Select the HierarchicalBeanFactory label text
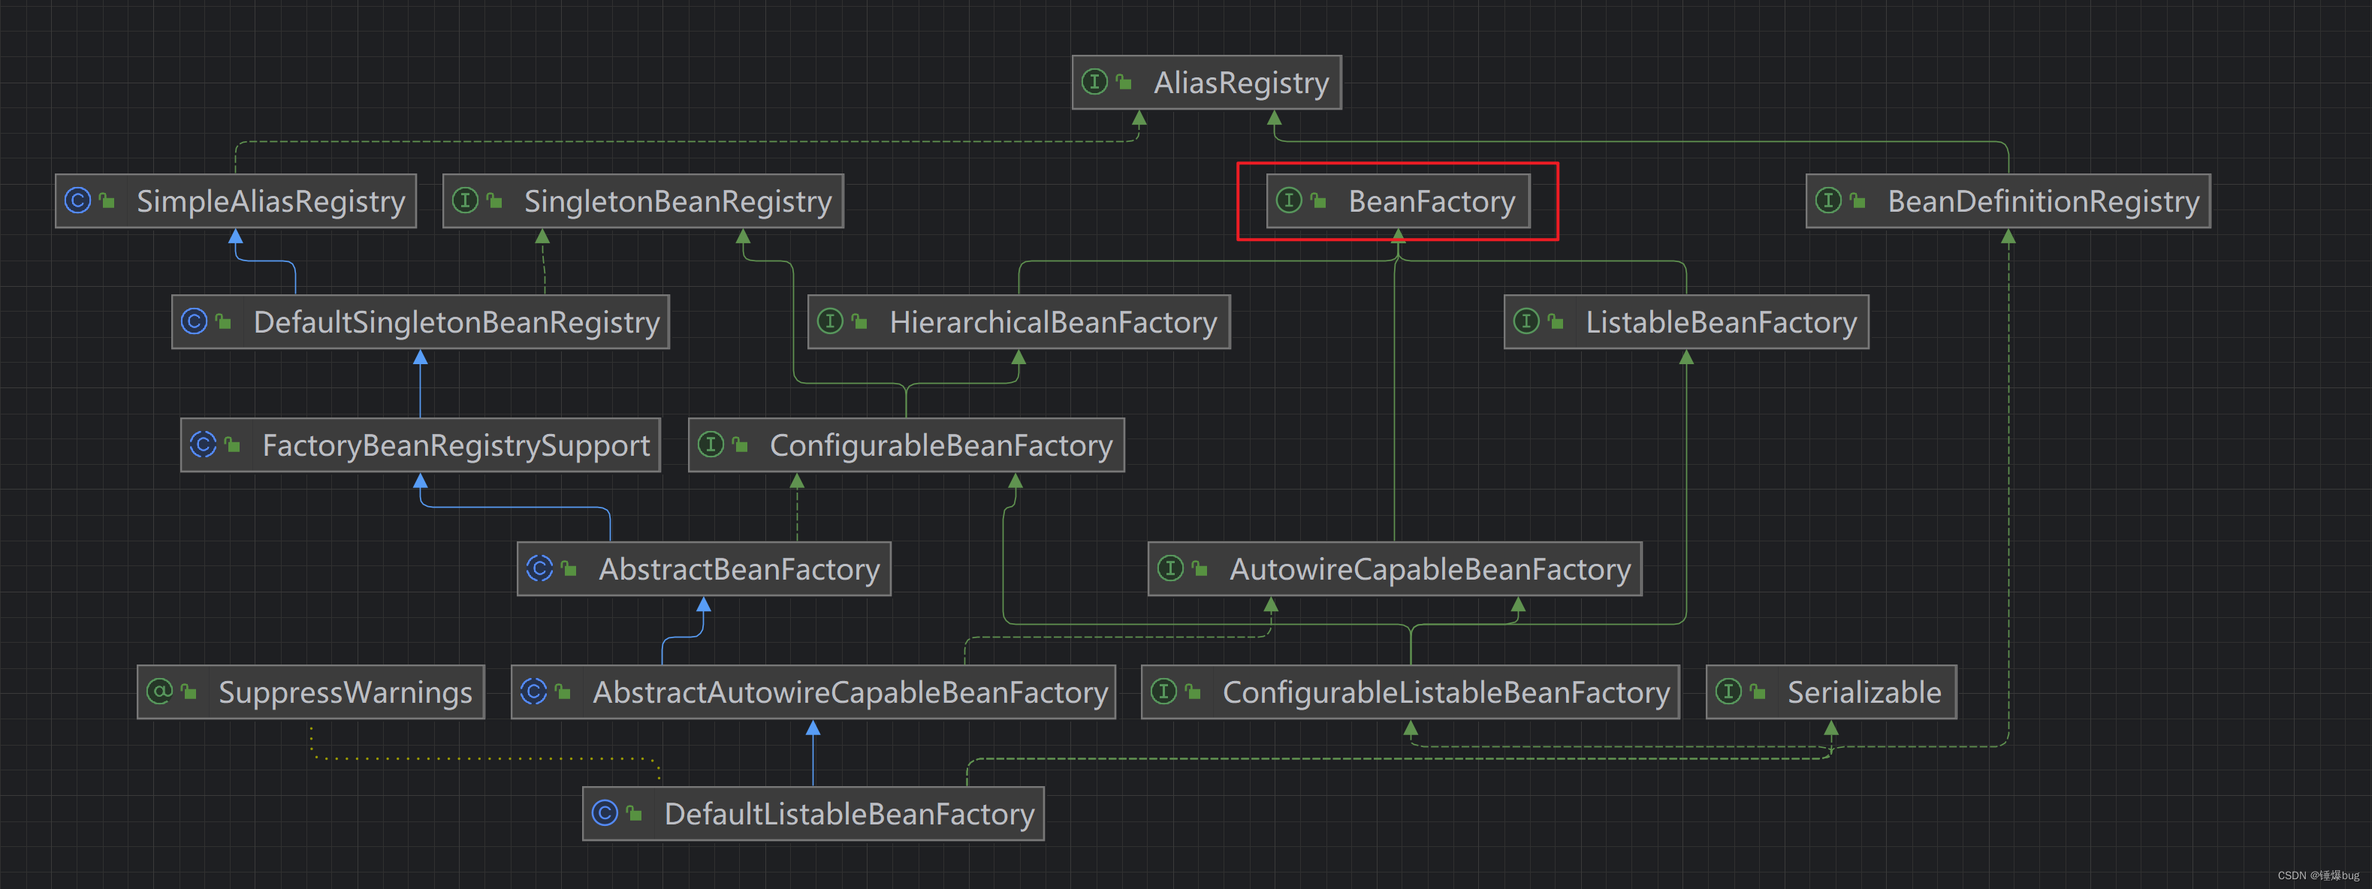 [1053, 322]
